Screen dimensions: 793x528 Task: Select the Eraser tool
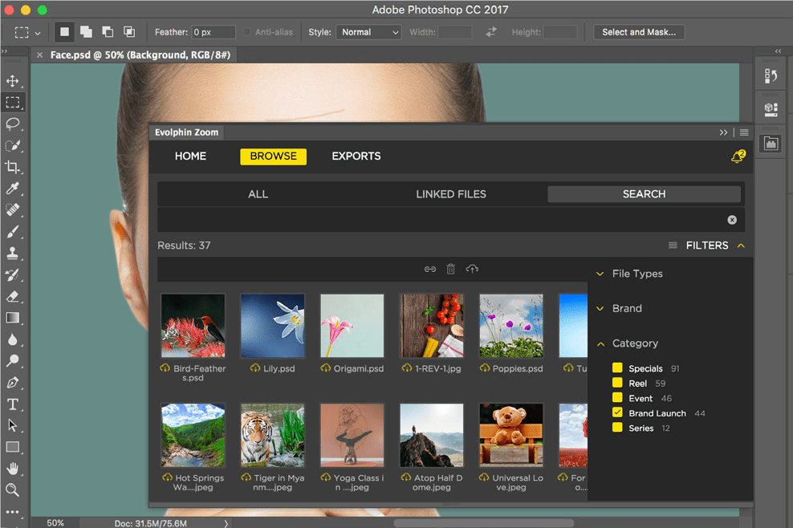point(13,296)
